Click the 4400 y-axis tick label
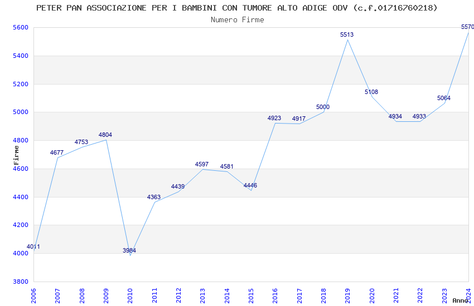474x306 pixels. pyautogui.click(x=21, y=197)
